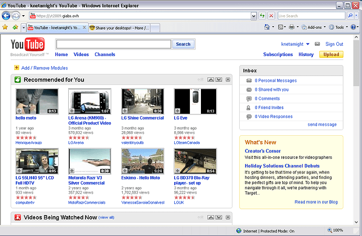Open a new blank browser tab
362x236 pixels.
point(155,28)
